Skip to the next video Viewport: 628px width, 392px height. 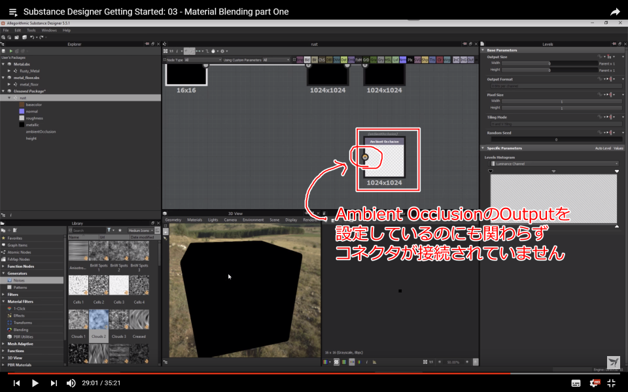tap(54, 384)
